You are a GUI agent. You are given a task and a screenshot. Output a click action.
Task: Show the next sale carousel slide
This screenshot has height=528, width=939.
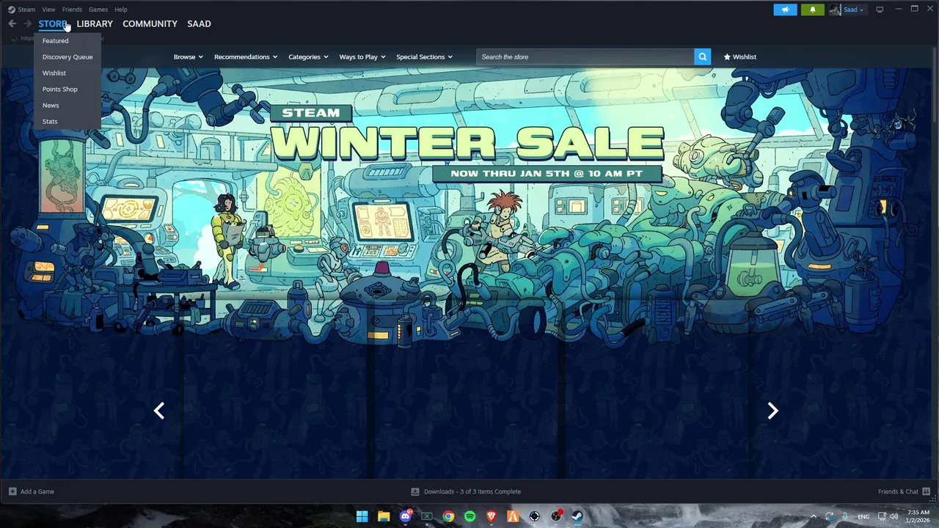click(x=772, y=411)
